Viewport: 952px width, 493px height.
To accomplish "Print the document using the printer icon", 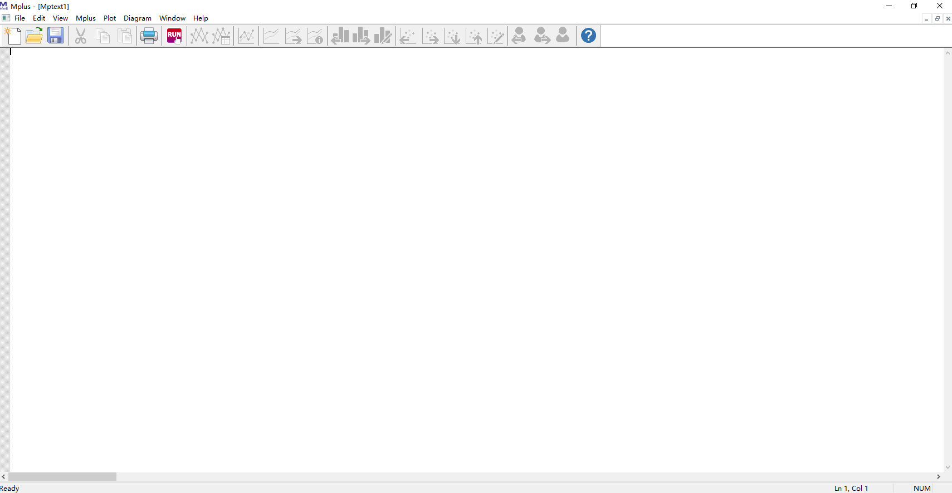I will (x=149, y=36).
